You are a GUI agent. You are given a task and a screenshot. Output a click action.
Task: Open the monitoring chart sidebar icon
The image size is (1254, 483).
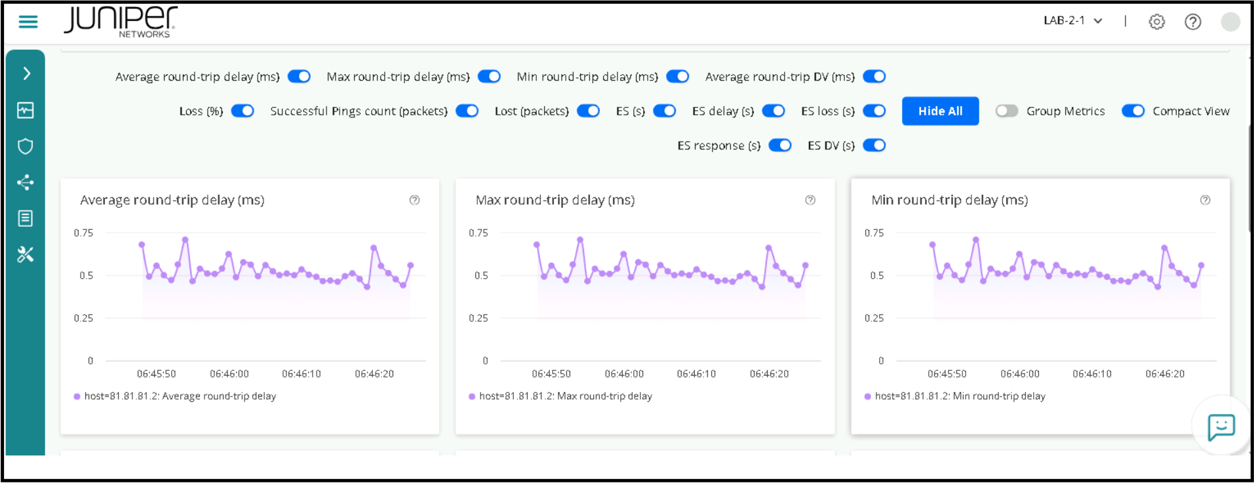click(x=26, y=110)
